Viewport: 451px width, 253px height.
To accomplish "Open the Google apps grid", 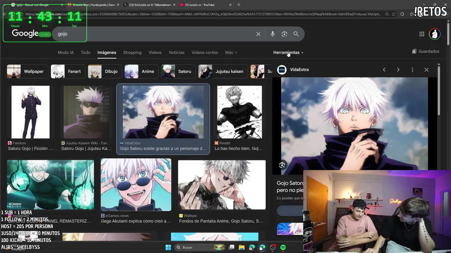I will click(422, 34).
